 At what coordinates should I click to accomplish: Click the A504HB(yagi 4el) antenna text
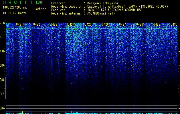click(101, 13)
